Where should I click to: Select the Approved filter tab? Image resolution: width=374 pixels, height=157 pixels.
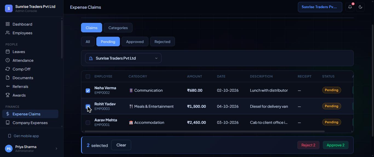point(135,42)
